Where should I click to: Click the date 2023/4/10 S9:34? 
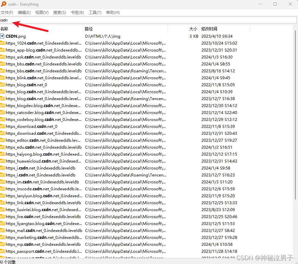pyautogui.click(x=217, y=36)
